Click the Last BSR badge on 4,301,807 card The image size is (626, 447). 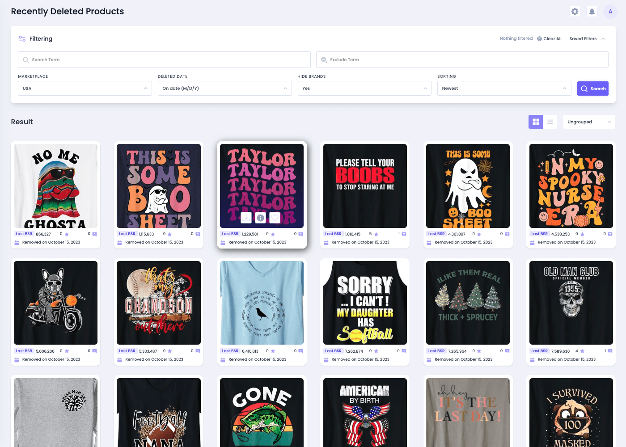[436, 234]
